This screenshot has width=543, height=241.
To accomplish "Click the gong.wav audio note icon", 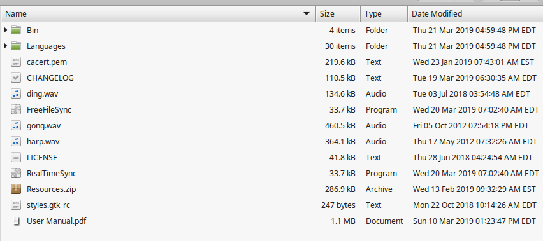I will (x=16, y=126).
